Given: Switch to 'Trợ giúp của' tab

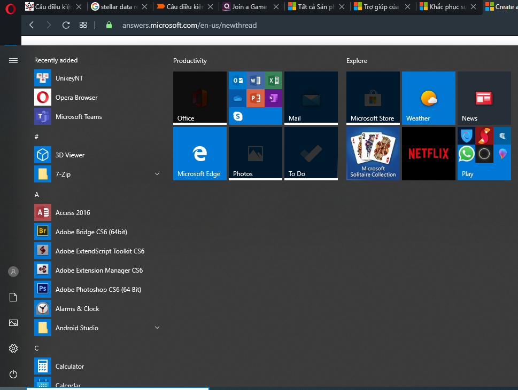Looking at the screenshot, I should coord(382,6).
